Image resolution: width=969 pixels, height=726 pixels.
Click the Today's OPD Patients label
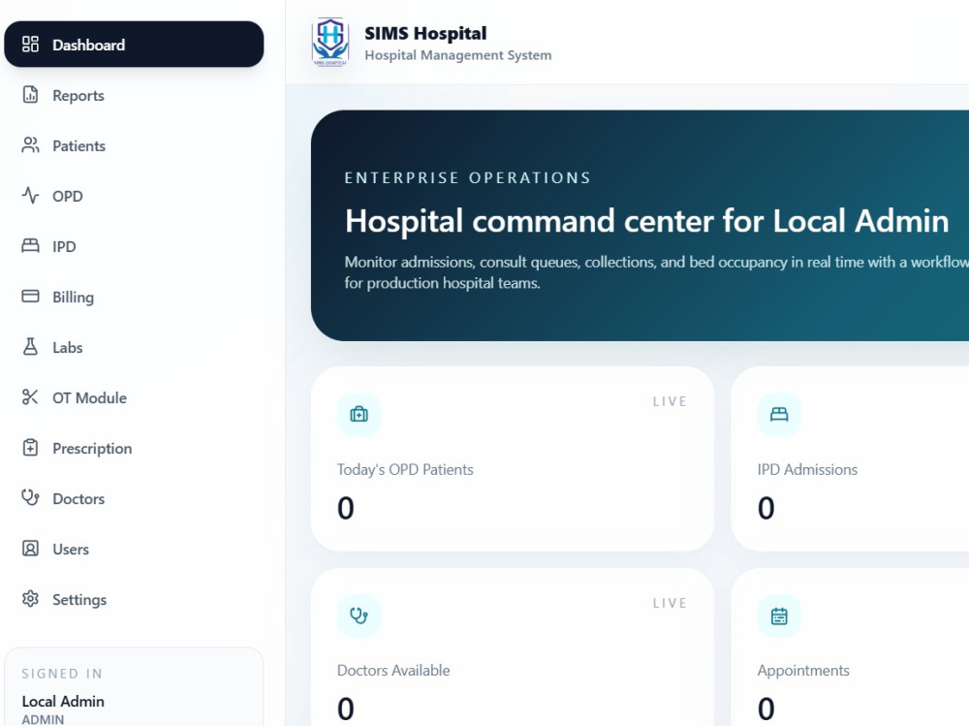(x=405, y=470)
